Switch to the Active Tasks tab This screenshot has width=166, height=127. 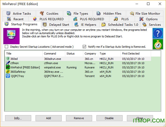pos(19,13)
